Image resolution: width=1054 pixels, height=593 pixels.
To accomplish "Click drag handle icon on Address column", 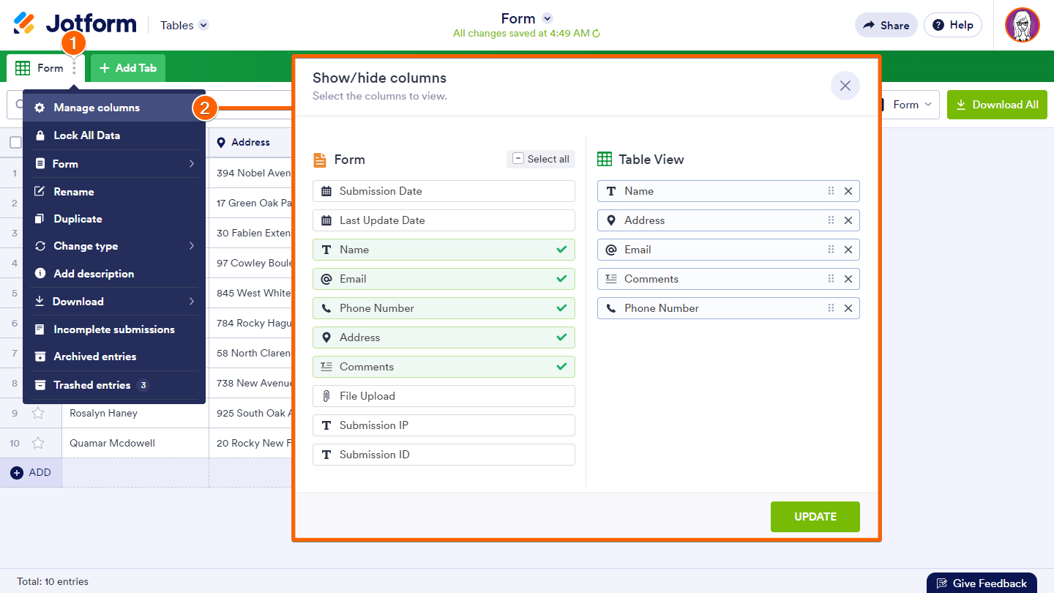I will pos(831,220).
